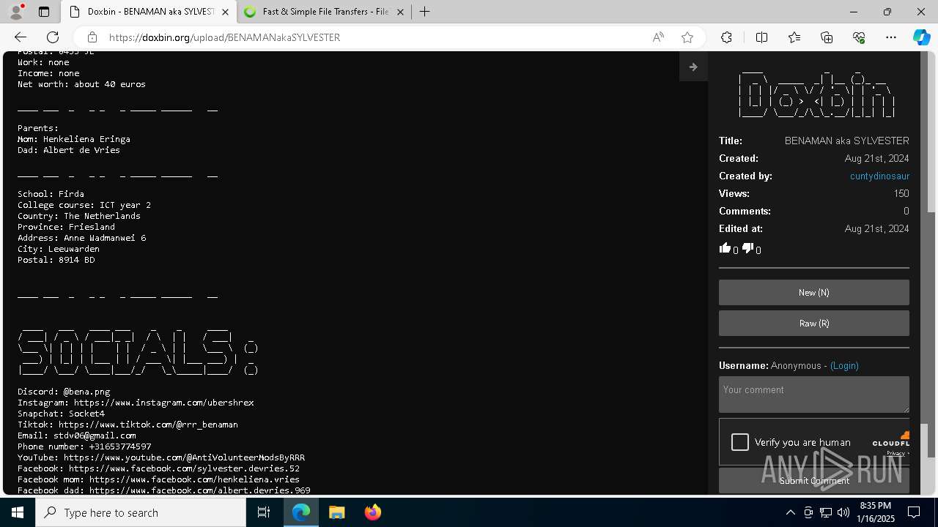
Task: Open Microsoft Edge from the taskbar
Action: tap(301, 512)
